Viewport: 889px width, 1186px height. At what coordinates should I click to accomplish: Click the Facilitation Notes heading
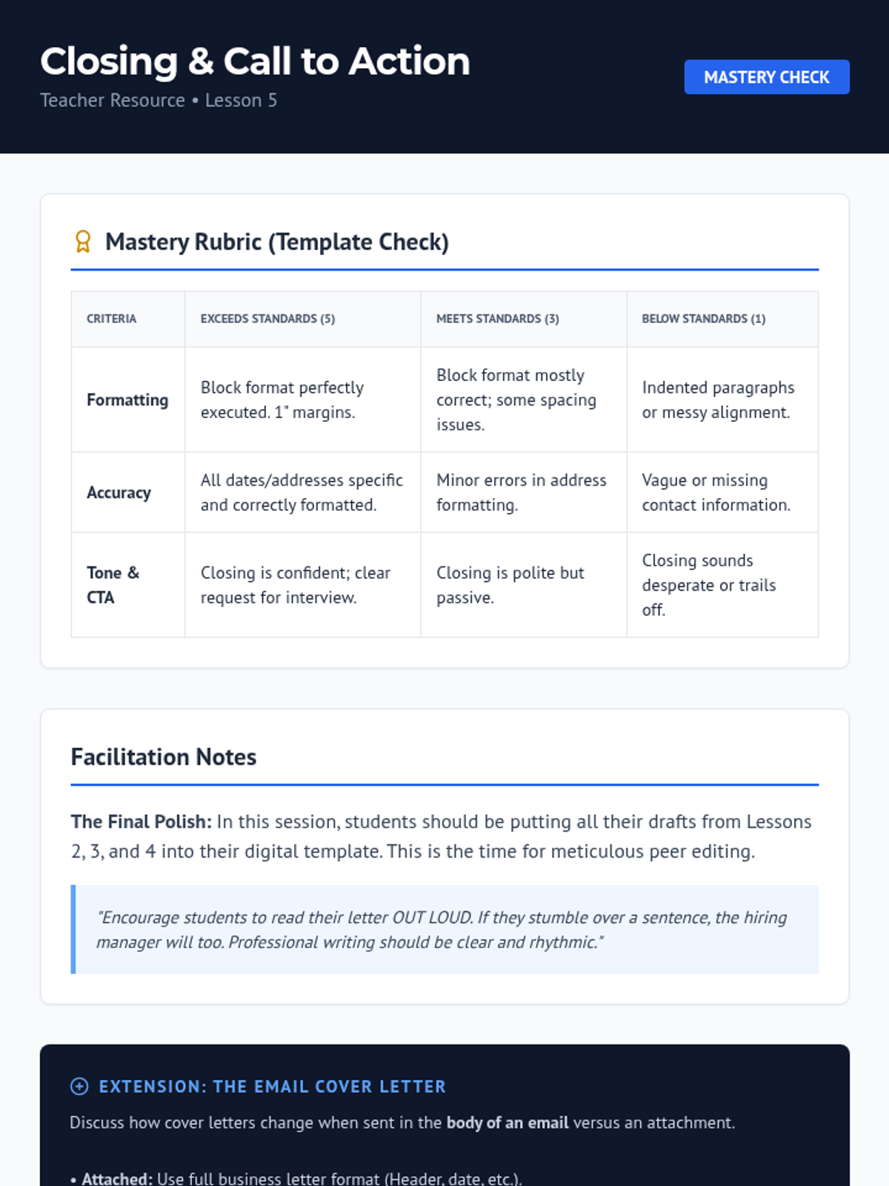164,757
